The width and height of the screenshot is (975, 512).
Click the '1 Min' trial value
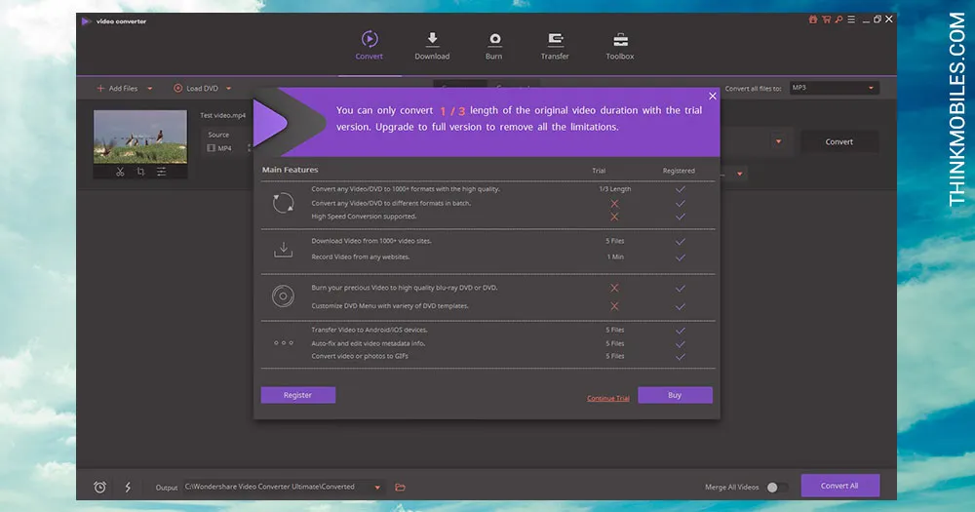pyautogui.click(x=615, y=256)
